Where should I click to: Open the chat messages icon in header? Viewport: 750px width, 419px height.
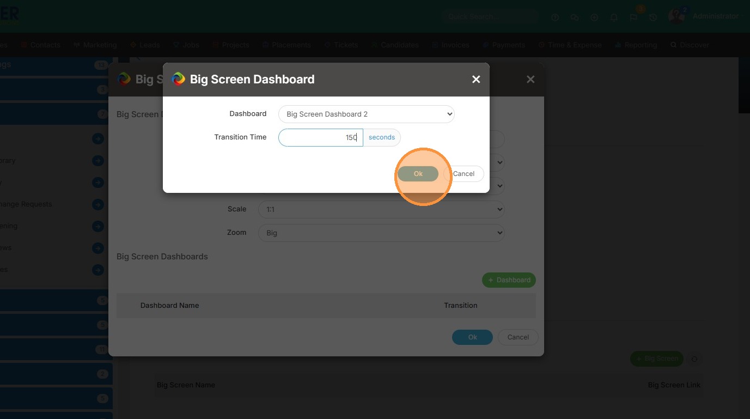click(x=575, y=17)
